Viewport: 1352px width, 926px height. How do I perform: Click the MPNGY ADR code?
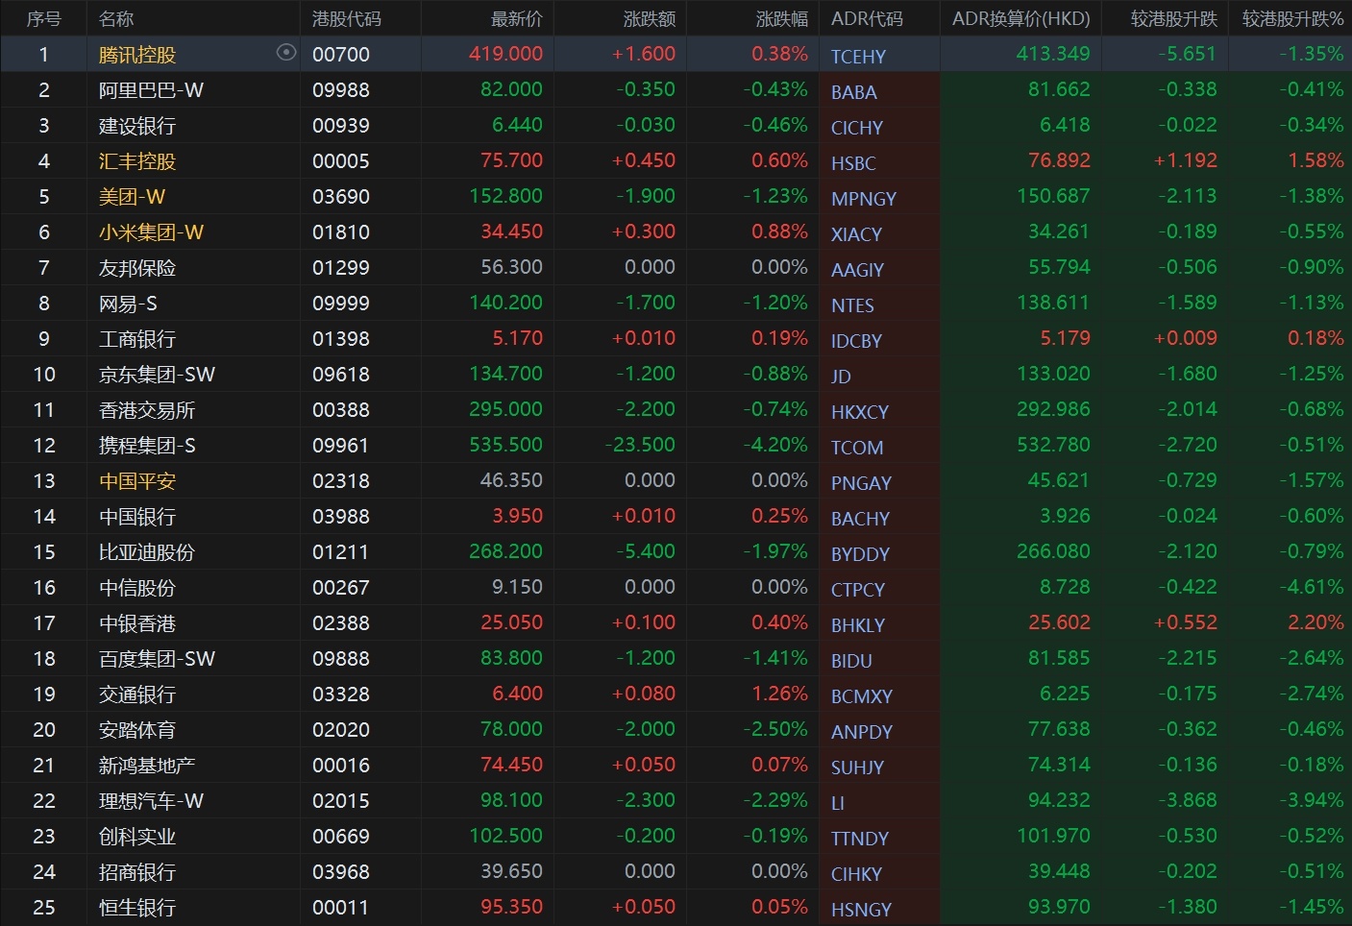point(864,199)
